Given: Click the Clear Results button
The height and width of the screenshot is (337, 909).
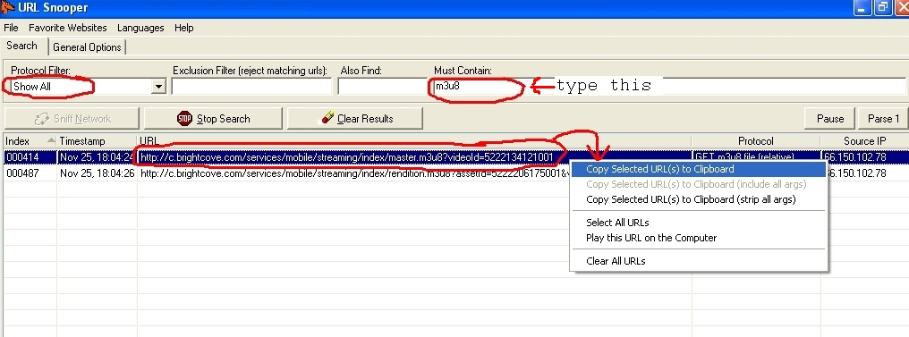Looking at the screenshot, I should (x=355, y=119).
